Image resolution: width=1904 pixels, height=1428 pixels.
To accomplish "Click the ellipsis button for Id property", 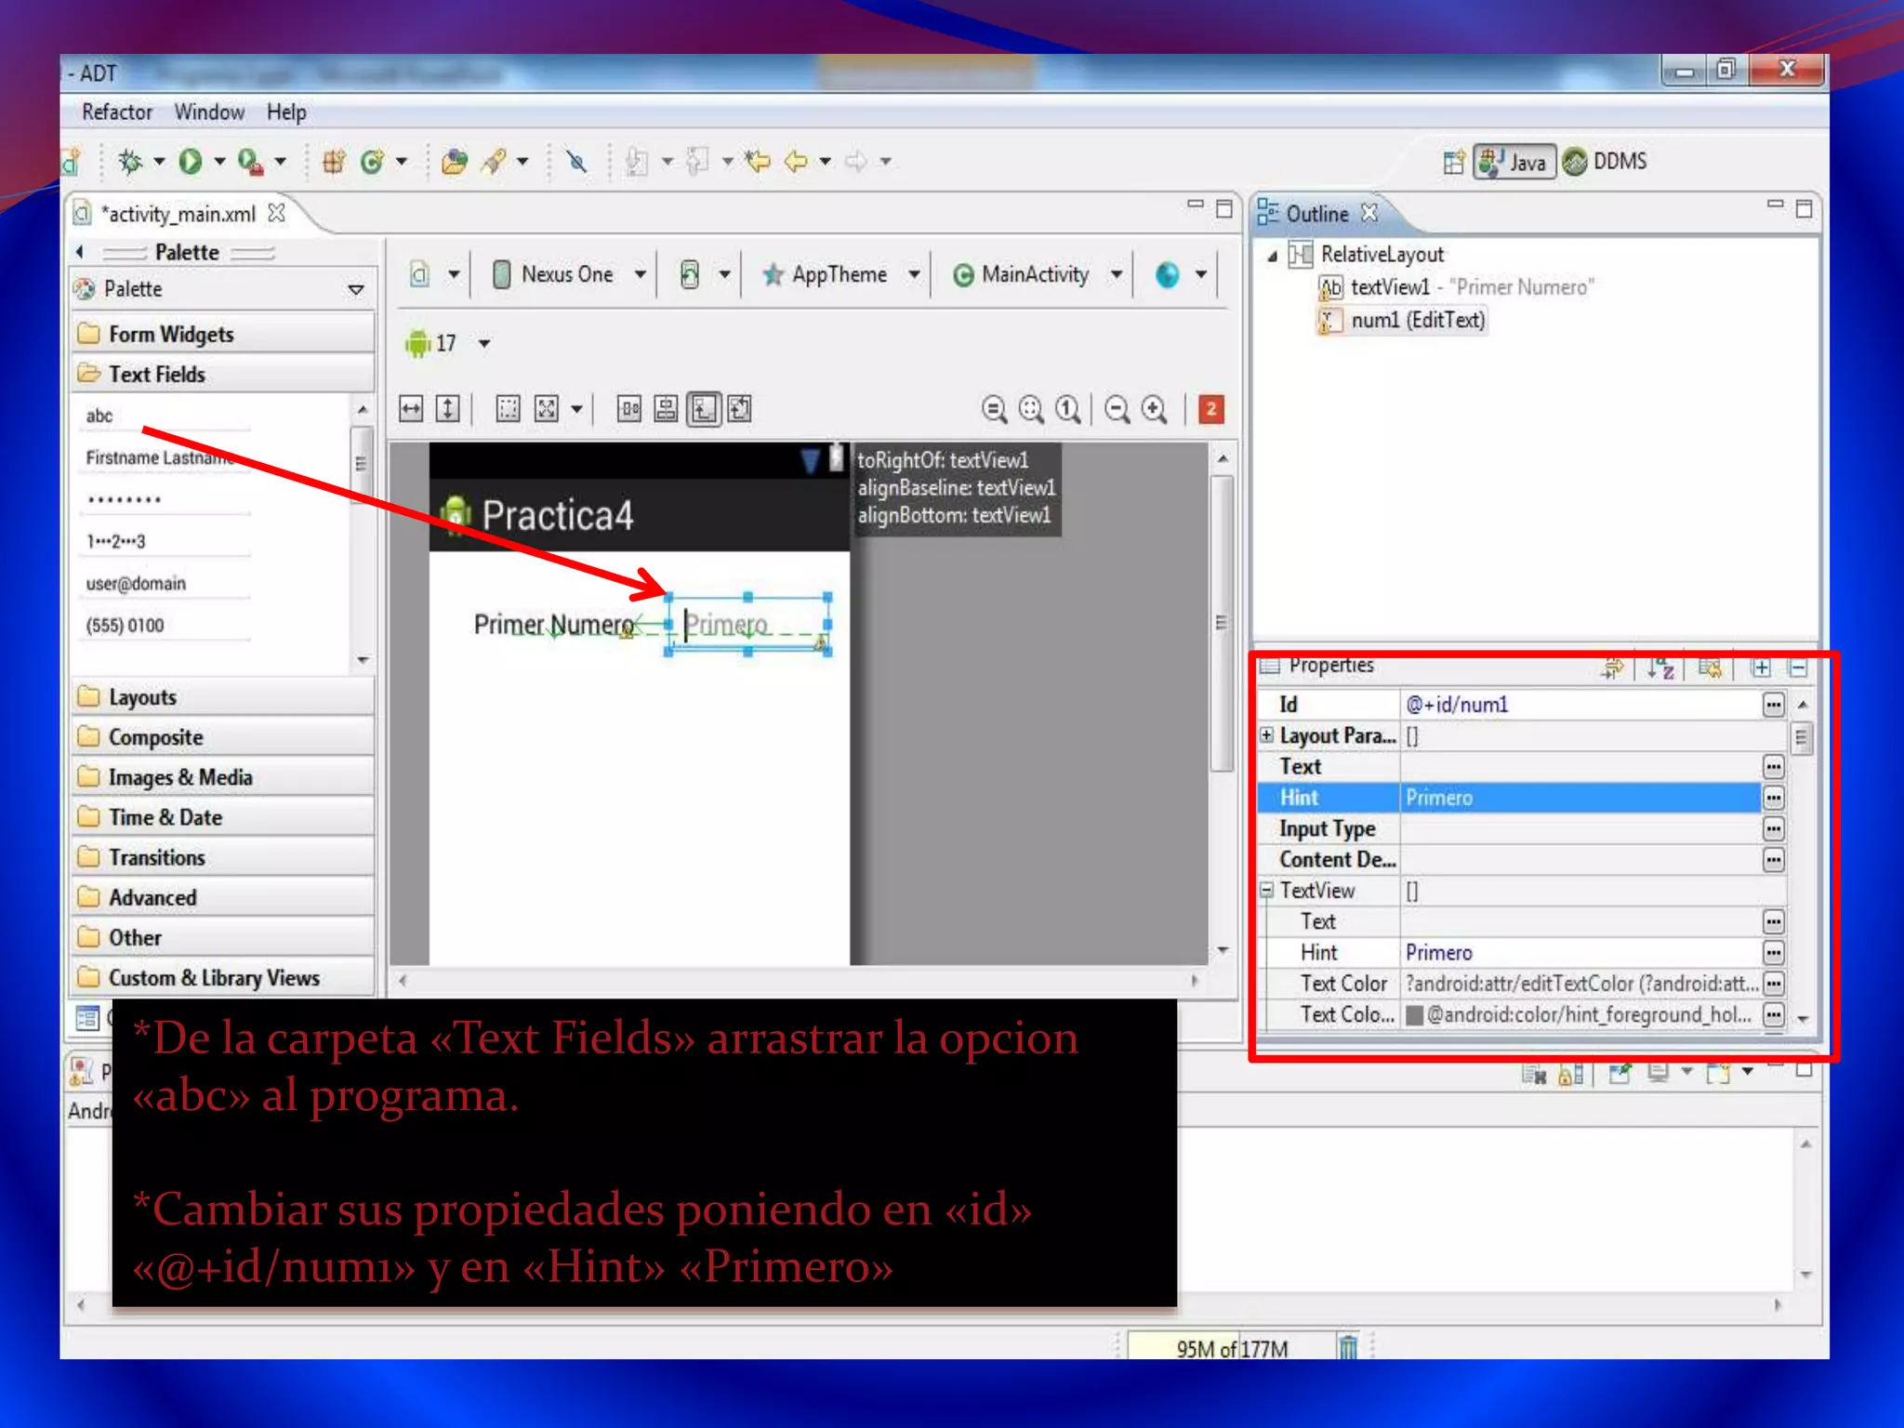I will [x=1773, y=705].
